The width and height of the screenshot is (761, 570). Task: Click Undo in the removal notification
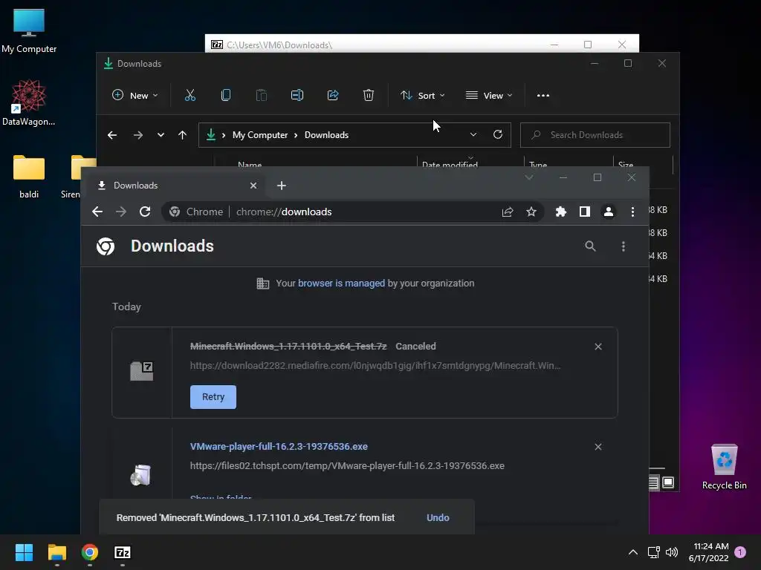[438, 517]
